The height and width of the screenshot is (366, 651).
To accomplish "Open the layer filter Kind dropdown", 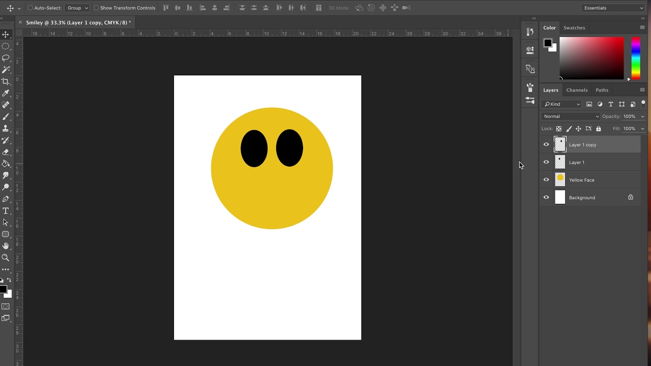I will pos(562,104).
